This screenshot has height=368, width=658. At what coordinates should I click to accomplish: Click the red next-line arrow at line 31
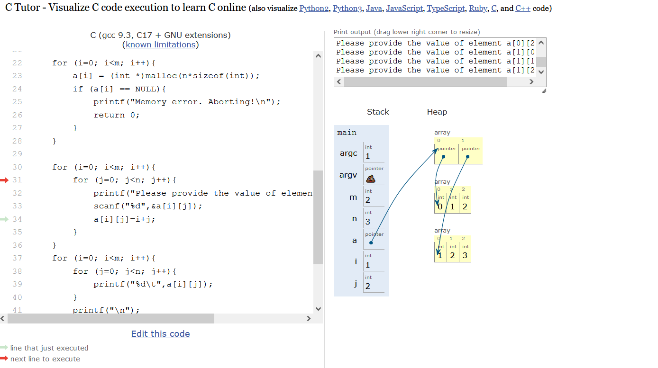(4, 180)
